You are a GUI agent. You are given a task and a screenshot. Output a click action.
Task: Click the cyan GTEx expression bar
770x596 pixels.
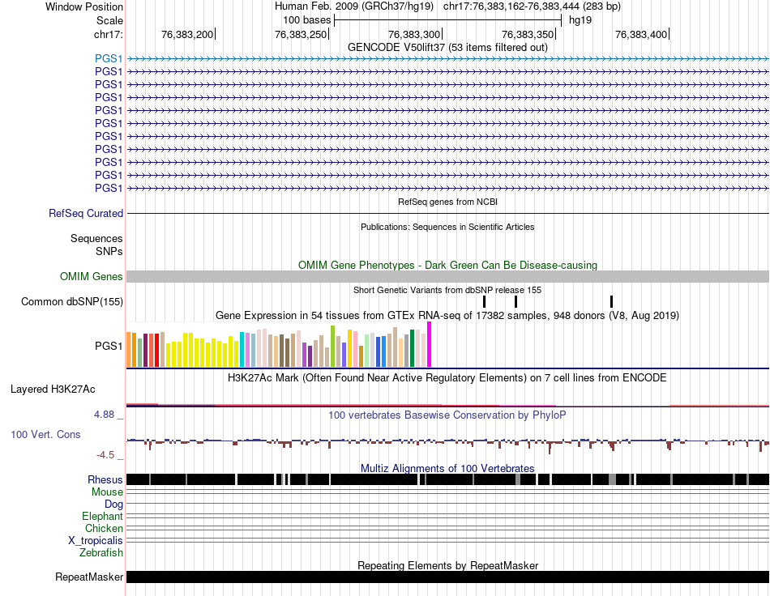click(x=242, y=349)
